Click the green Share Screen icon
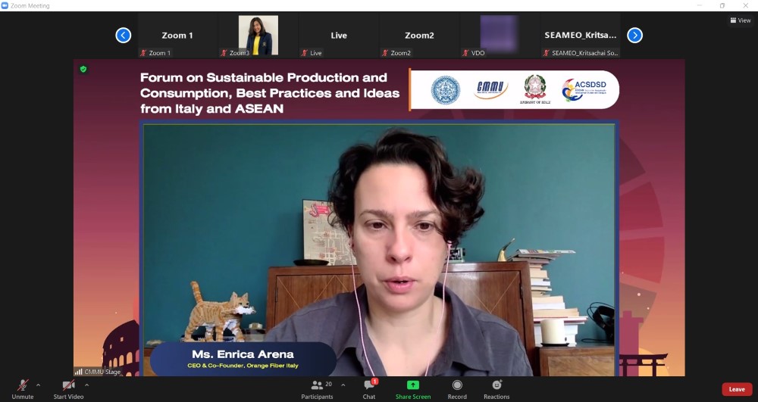Screen dimensions: 758x402 pyautogui.click(x=412, y=385)
